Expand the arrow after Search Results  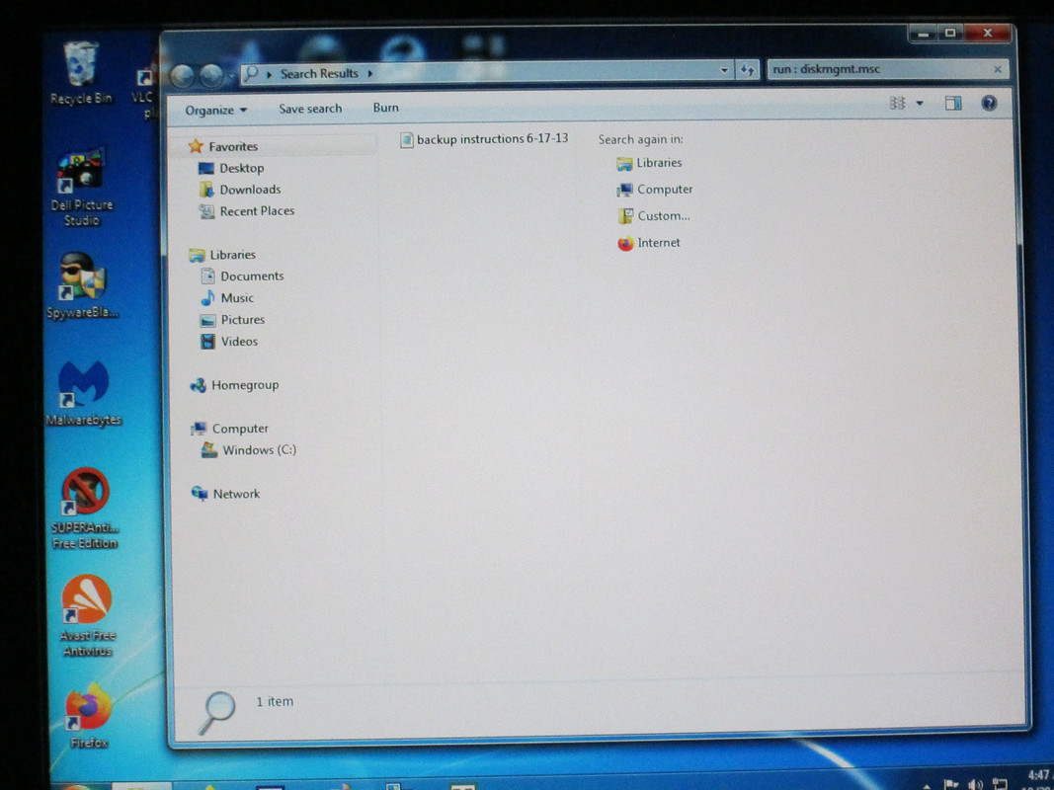370,73
